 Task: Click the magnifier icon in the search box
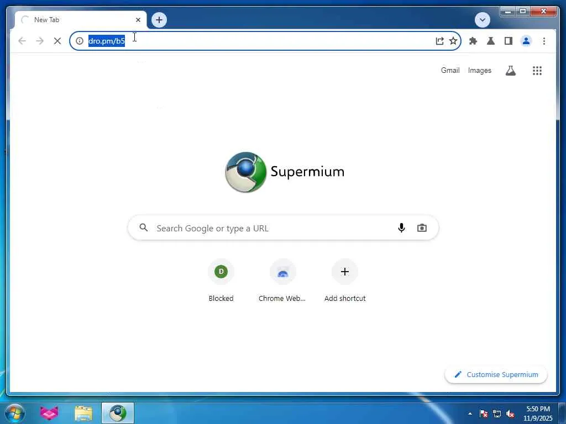[144, 227]
